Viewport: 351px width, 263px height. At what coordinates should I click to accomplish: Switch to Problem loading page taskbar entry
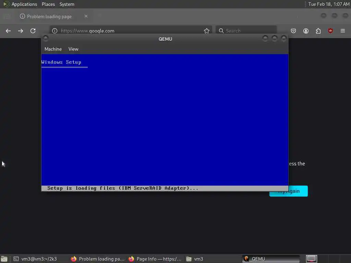point(98,259)
